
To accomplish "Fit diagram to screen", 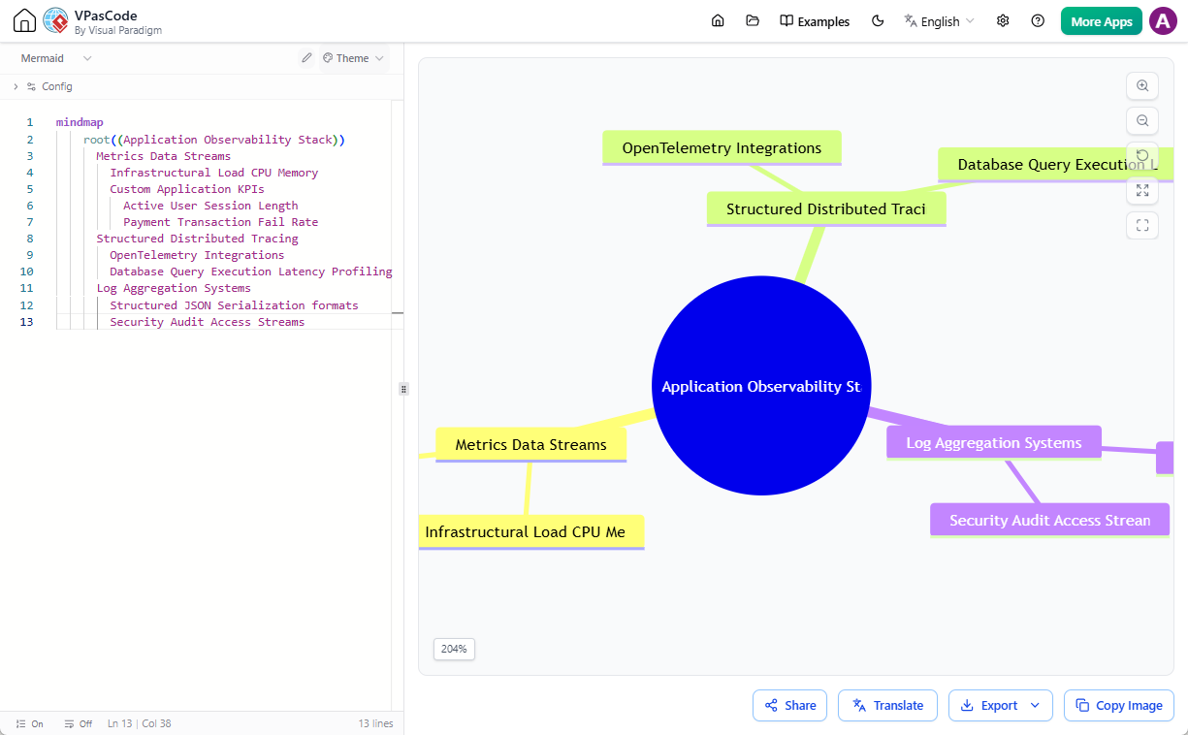I will coord(1142,191).
